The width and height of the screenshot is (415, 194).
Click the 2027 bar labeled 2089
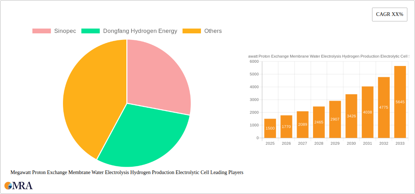(303, 125)
